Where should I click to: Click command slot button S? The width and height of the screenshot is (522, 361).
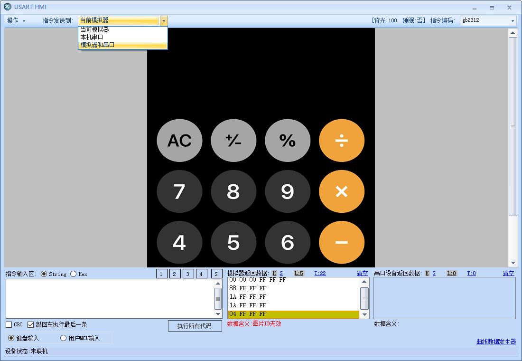(216, 274)
